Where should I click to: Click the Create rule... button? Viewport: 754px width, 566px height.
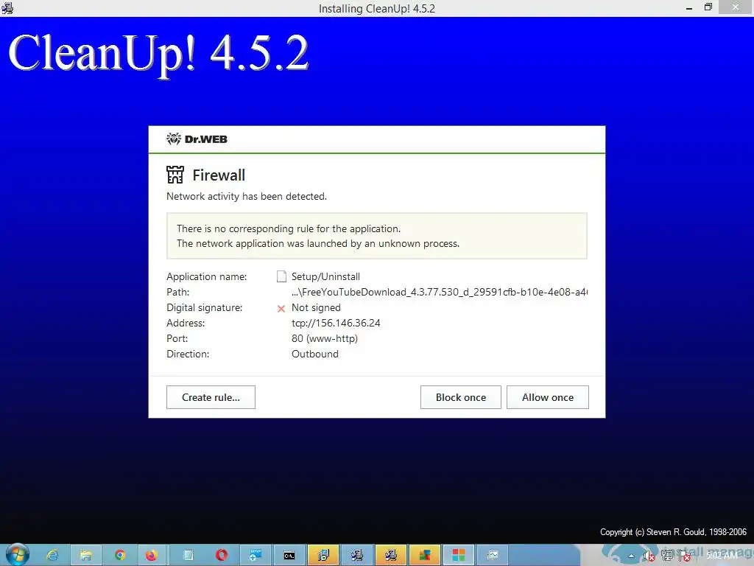pos(211,397)
